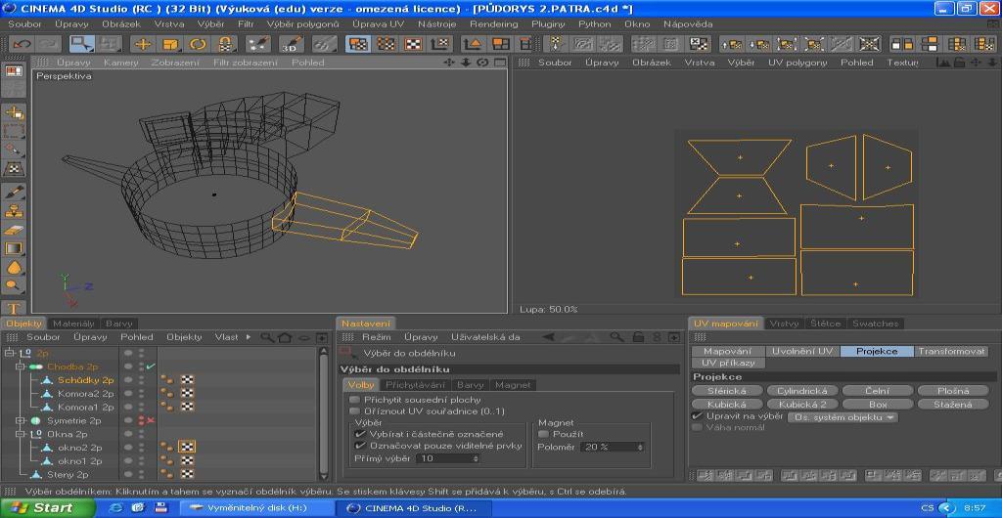The image size is (1002, 518).
Task: Switch to the Materiály tab
Action: point(73,324)
